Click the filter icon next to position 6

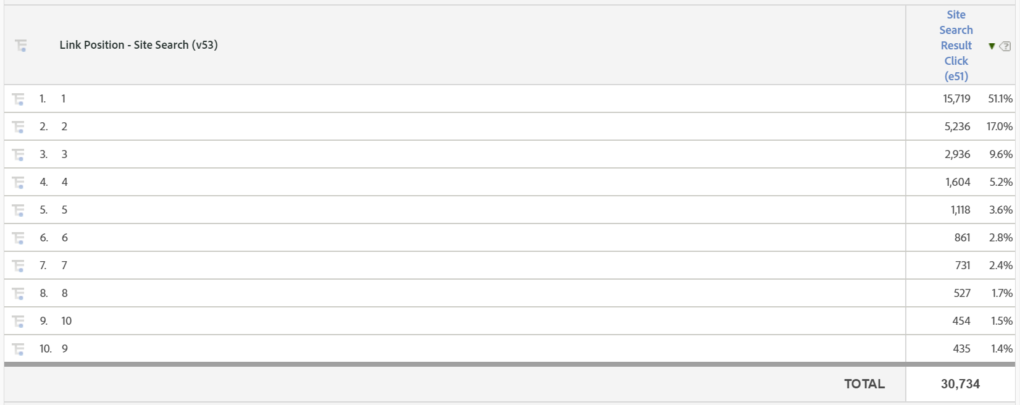click(18, 237)
